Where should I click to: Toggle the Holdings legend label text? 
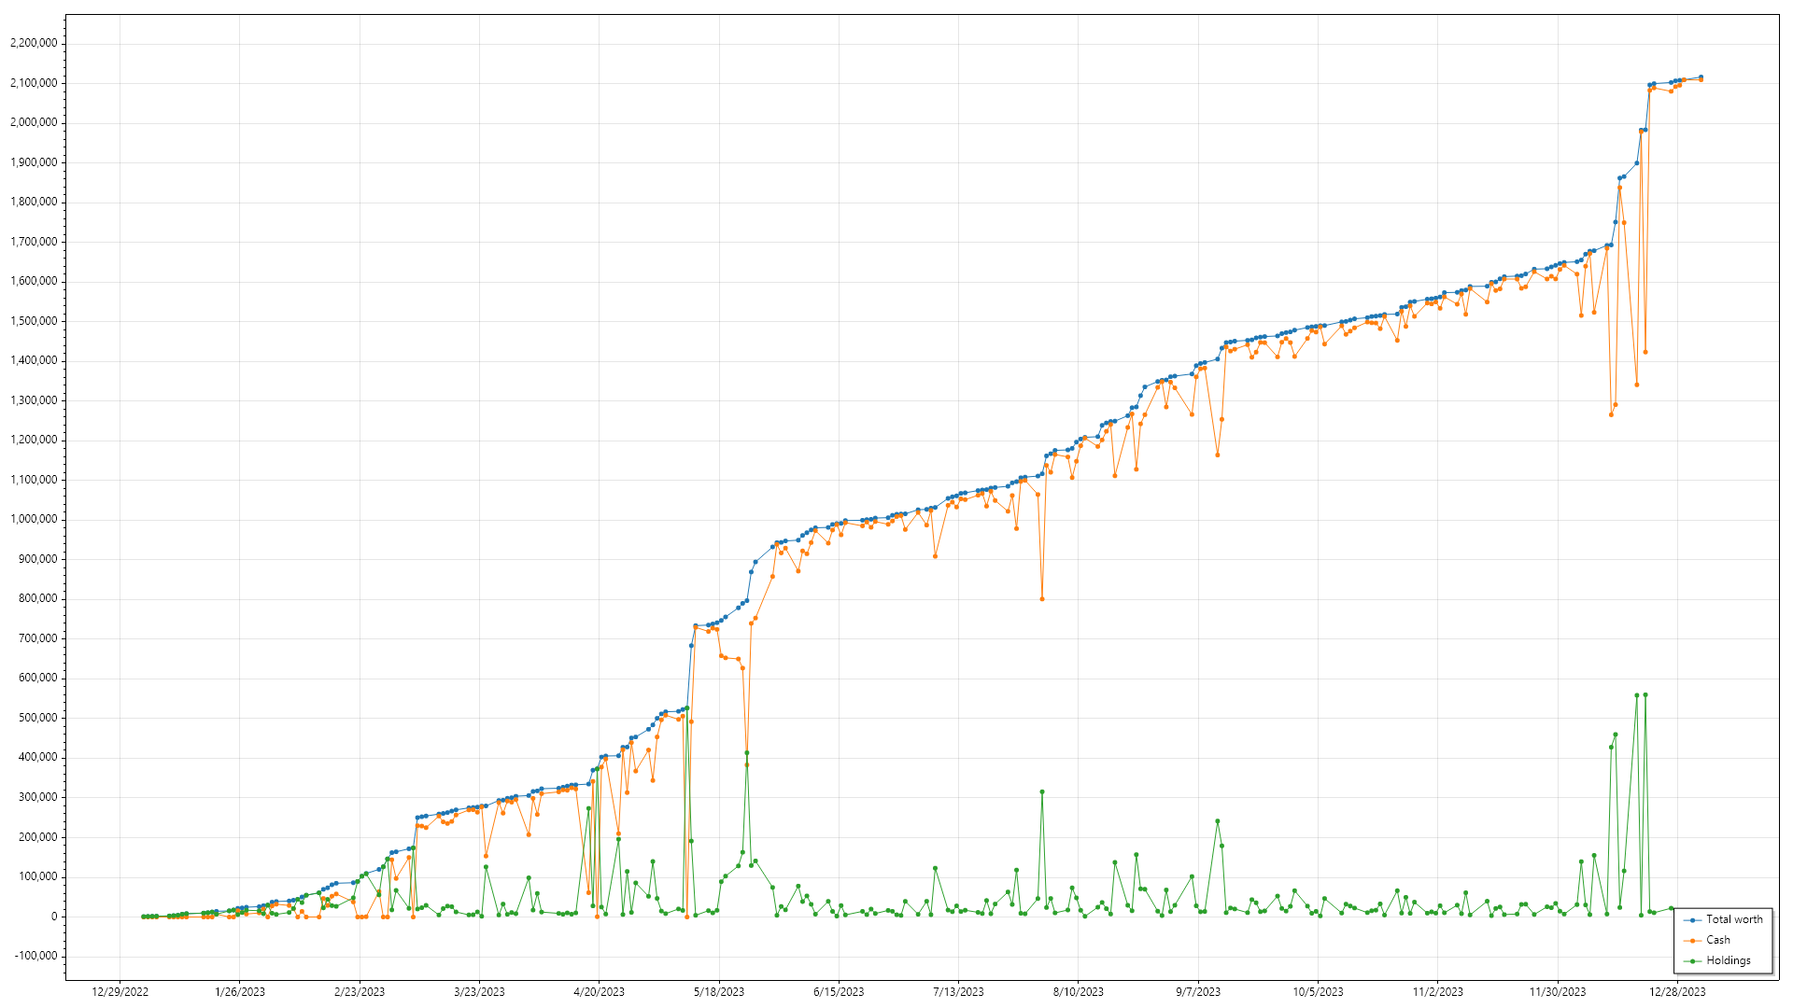(x=1728, y=960)
